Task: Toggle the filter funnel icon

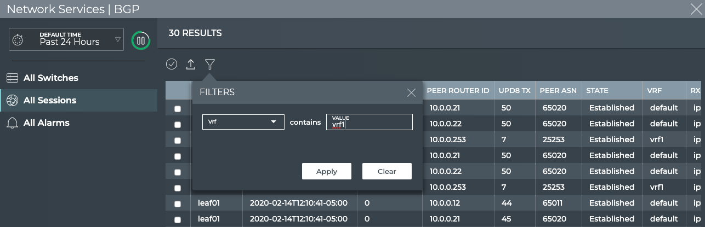Action: (209, 65)
